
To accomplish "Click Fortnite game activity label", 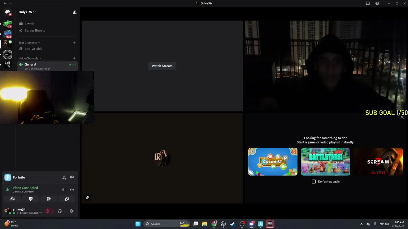I will point(19,177).
